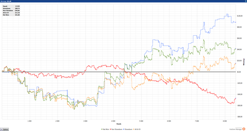
Task: Select the Winnings title bar text
Action: click(6, 1)
